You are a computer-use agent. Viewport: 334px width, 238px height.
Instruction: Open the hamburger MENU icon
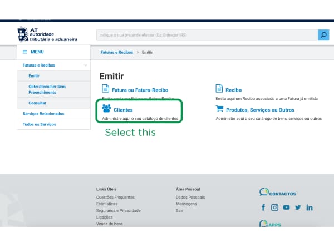pos(24,52)
